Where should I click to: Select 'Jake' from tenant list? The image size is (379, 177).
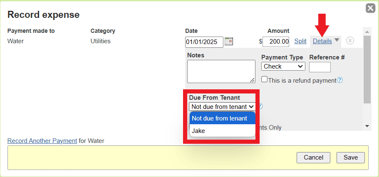[198, 130]
